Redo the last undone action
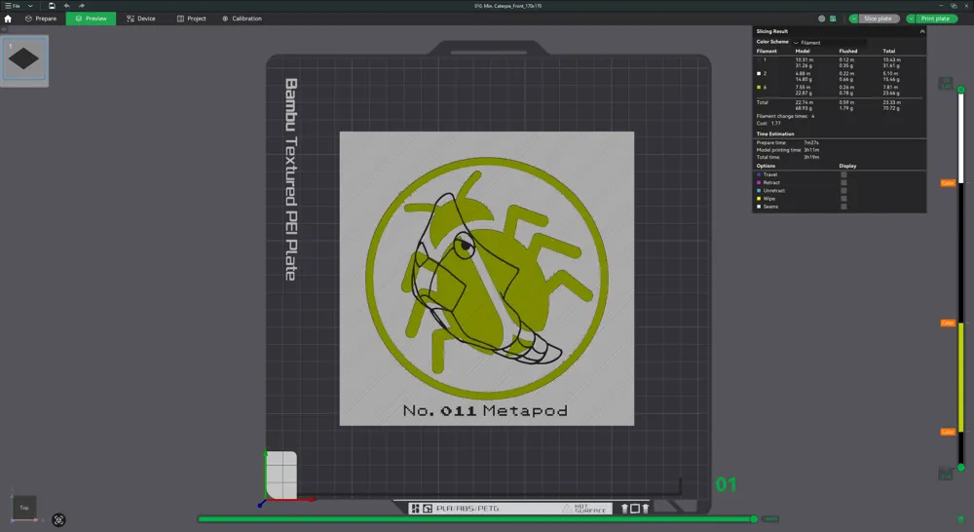The width and height of the screenshot is (974, 532). 82,6
